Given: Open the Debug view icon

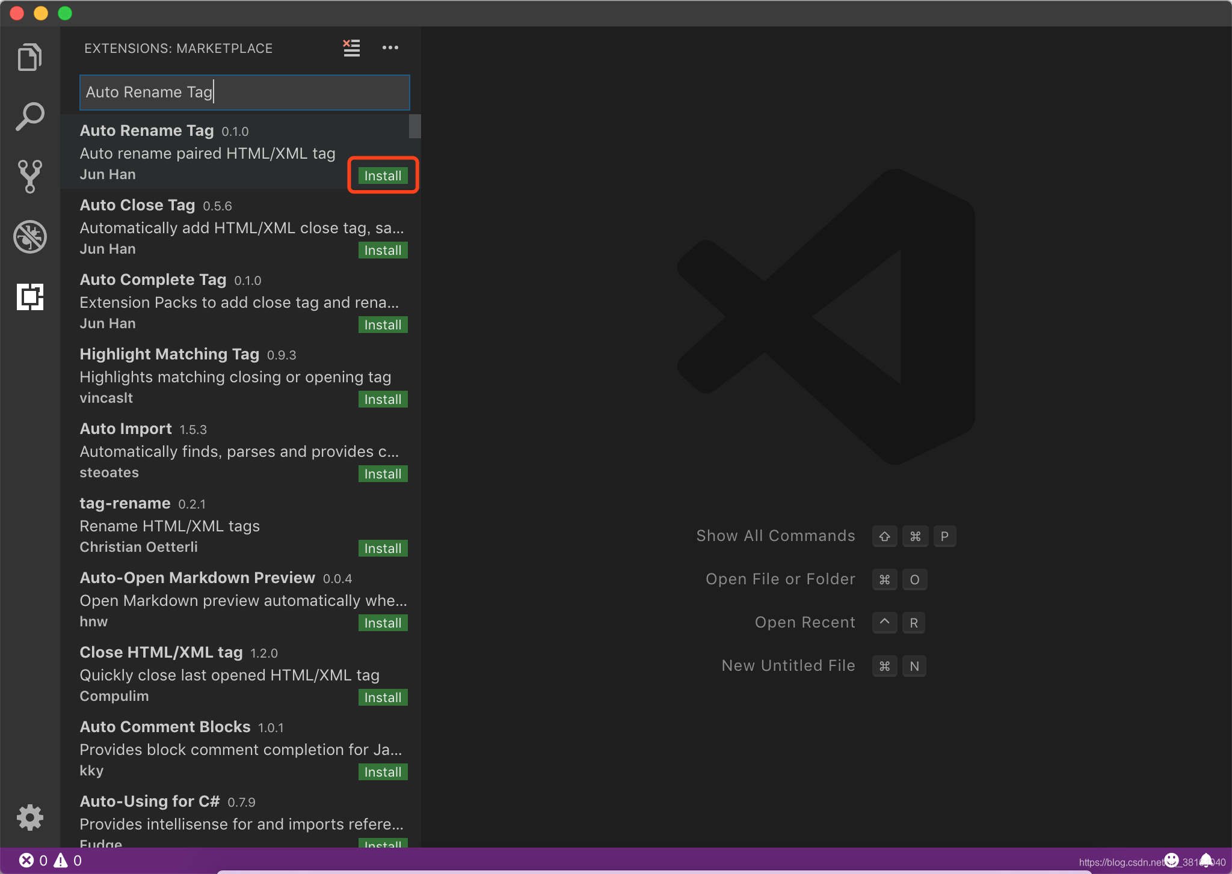Looking at the screenshot, I should (x=29, y=237).
